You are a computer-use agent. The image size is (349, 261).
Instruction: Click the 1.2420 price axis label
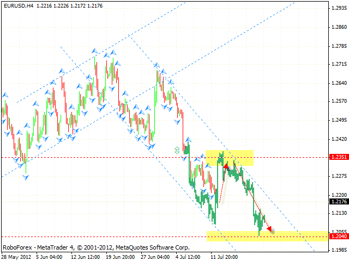click(339, 139)
